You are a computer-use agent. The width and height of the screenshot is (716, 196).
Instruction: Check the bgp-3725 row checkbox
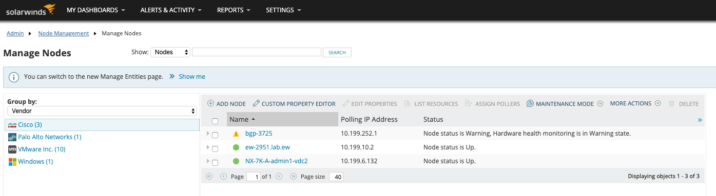pyautogui.click(x=215, y=135)
